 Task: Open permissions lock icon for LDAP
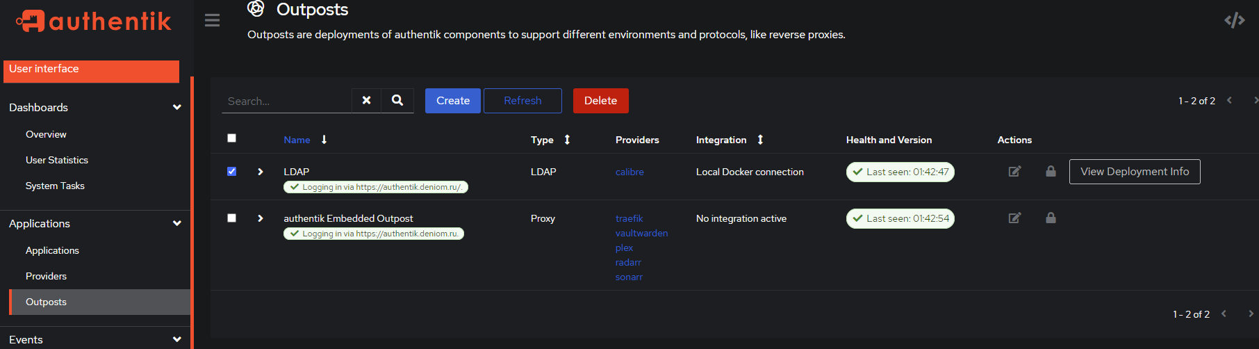click(x=1051, y=171)
